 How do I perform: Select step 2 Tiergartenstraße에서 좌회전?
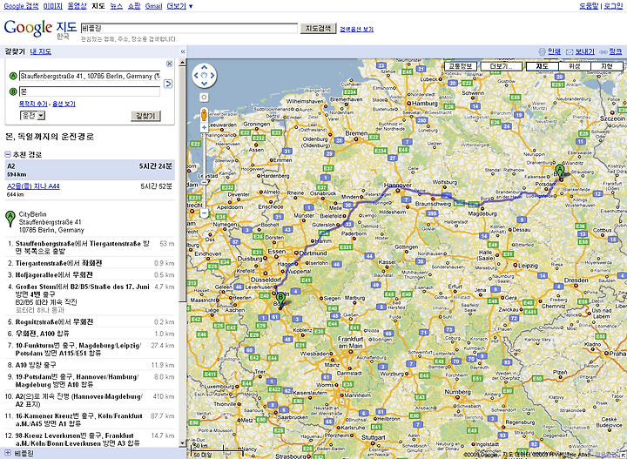point(90,263)
